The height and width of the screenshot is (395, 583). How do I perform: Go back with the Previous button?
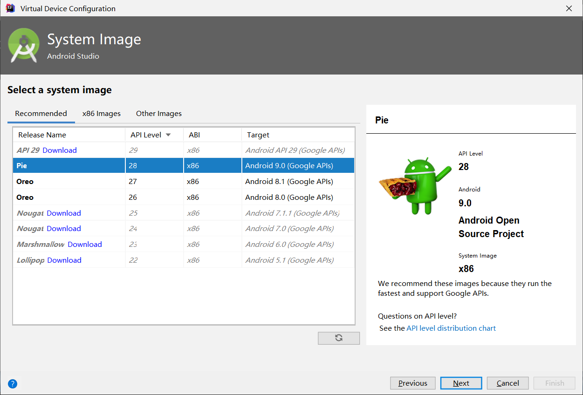[413, 383]
